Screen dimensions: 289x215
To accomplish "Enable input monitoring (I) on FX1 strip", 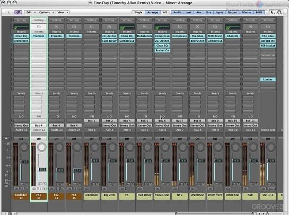I will coord(40,189).
